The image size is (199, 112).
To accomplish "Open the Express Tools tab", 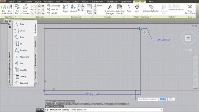I will 126,2.
